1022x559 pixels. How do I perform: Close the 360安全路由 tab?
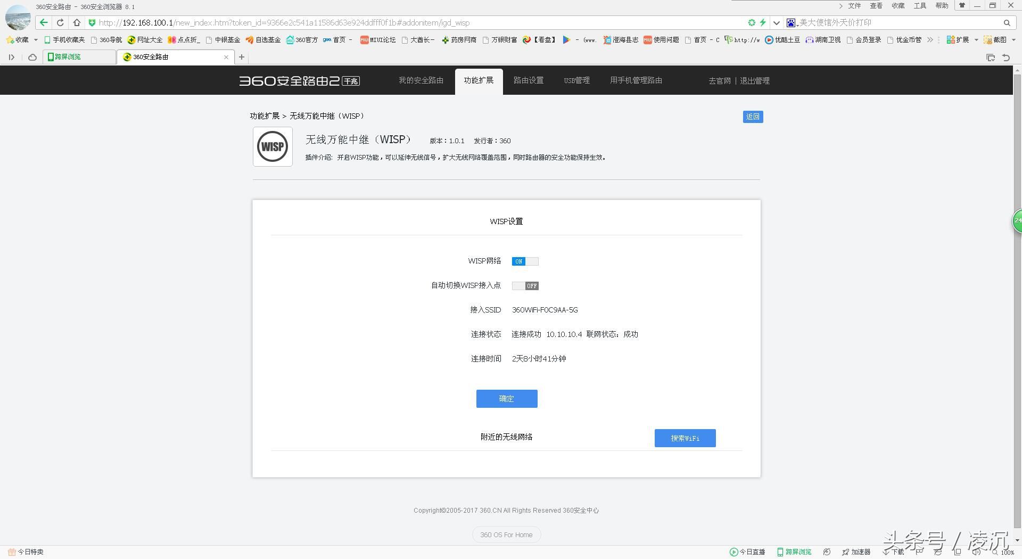click(x=226, y=57)
